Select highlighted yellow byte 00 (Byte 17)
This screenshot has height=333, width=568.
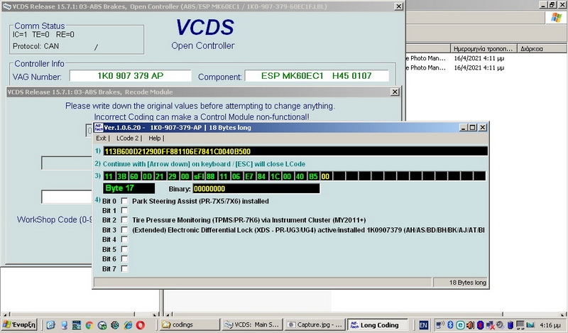click(326, 177)
